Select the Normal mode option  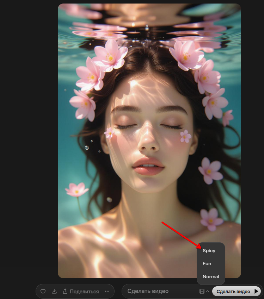tap(211, 276)
